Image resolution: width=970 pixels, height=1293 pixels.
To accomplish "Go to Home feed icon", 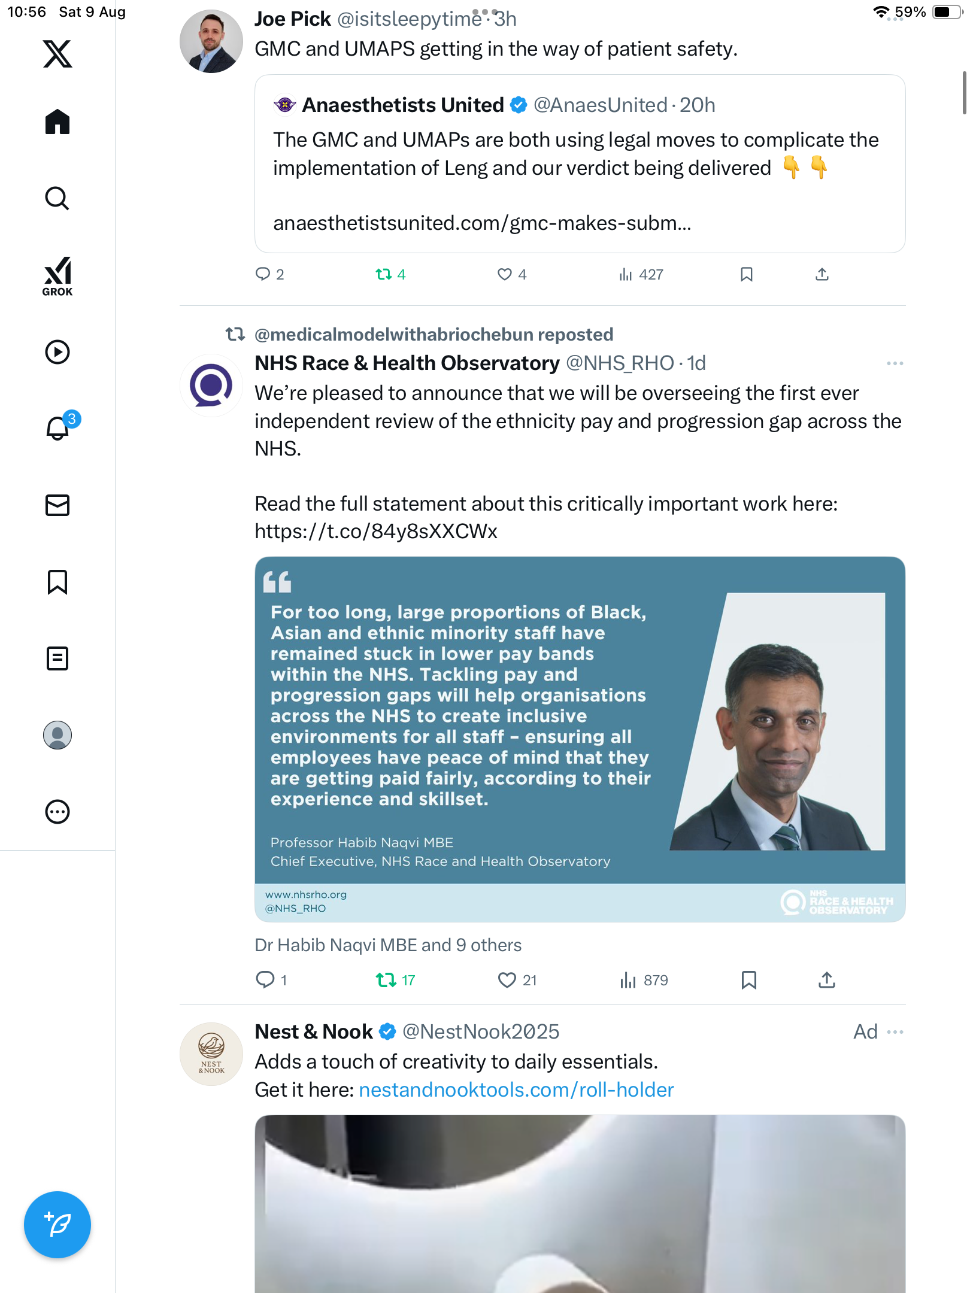I will (57, 122).
